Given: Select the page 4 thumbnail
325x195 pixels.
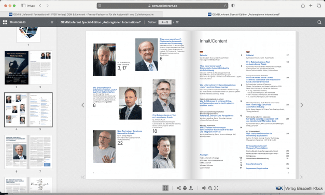Looking at the screenshot, I should (x=17, y=110).
